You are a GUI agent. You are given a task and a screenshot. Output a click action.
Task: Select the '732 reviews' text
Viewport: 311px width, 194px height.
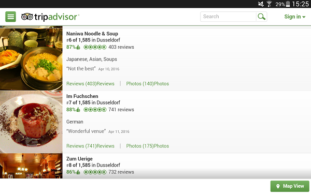point(121,172)
